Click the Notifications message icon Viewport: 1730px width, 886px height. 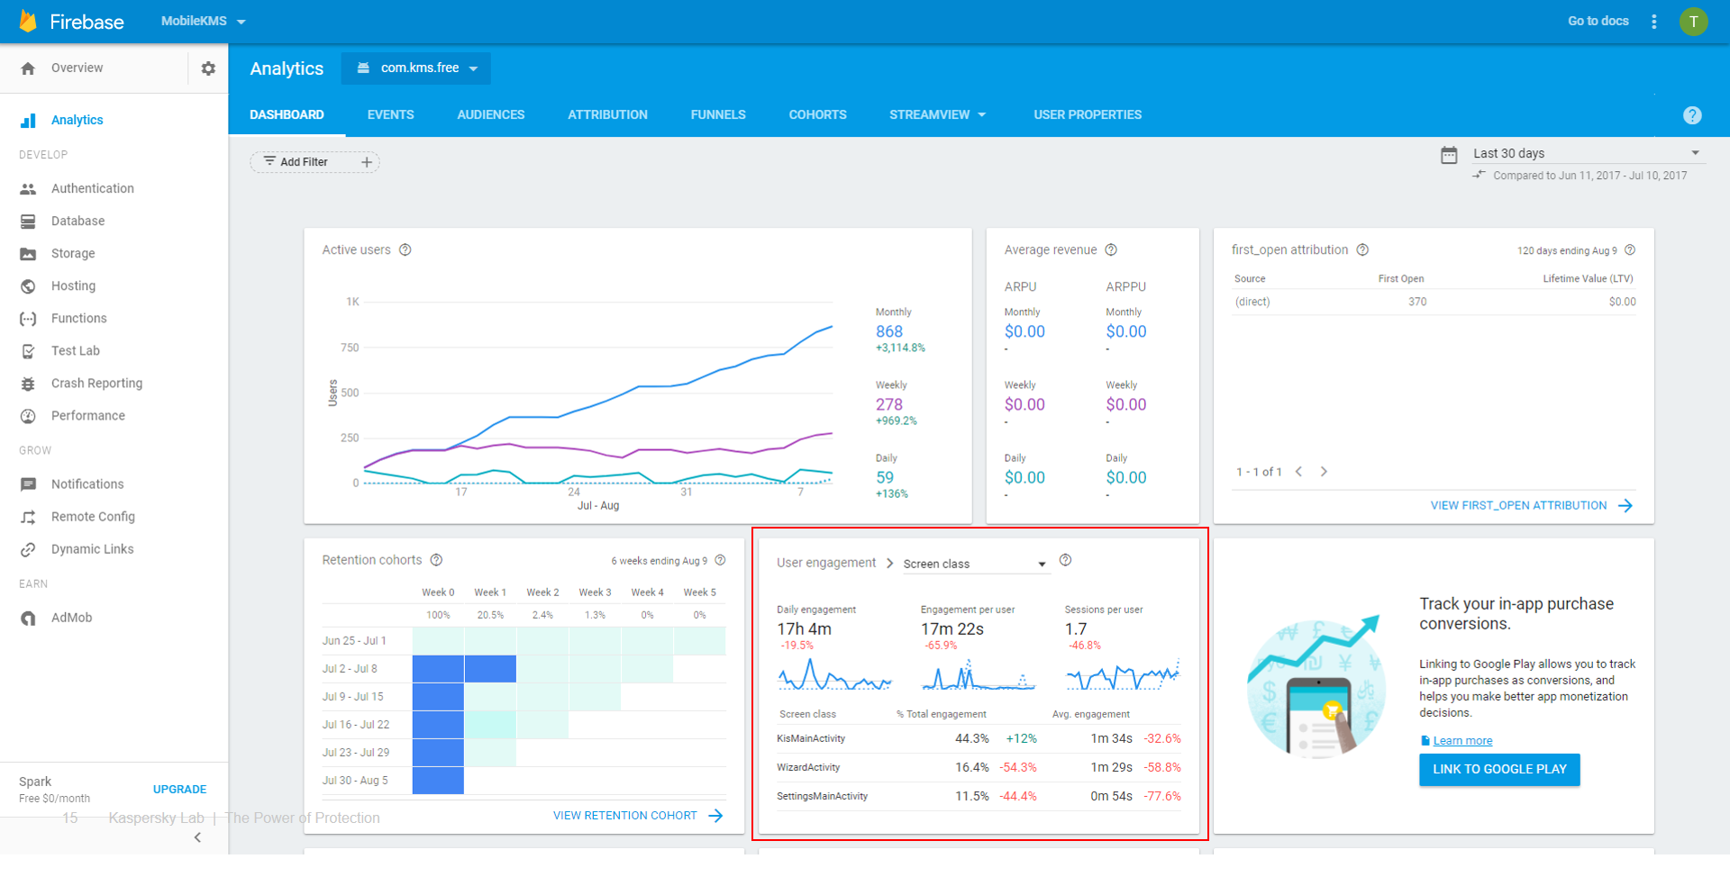[x=28, y=484]
